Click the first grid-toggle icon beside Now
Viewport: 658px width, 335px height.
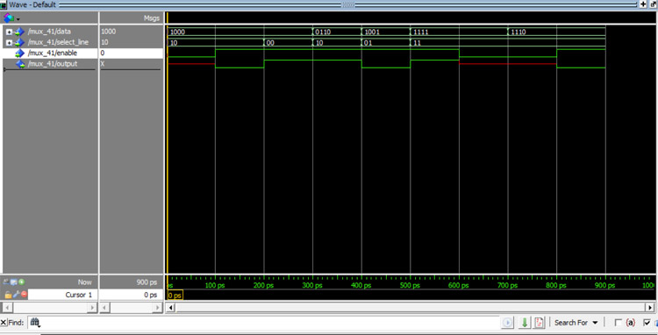[x=6, y=282]
